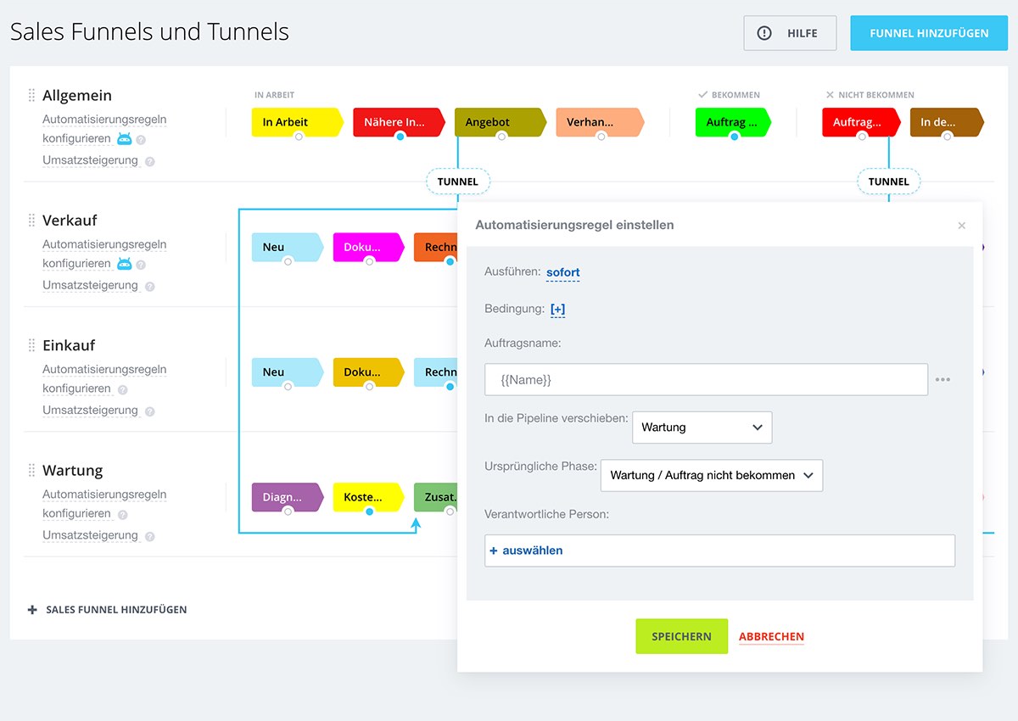Viewport: 1018px width, 721px height.
Task: Open the Umsatzsteigerung link under Verkauf
Action: [x=90, y=285]
